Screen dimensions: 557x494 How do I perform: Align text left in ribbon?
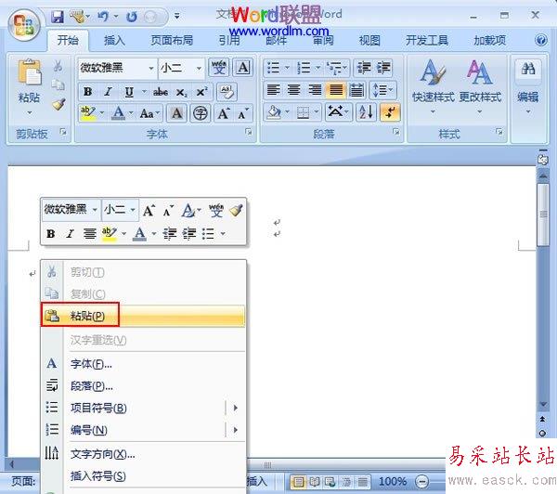coord(273,90)
